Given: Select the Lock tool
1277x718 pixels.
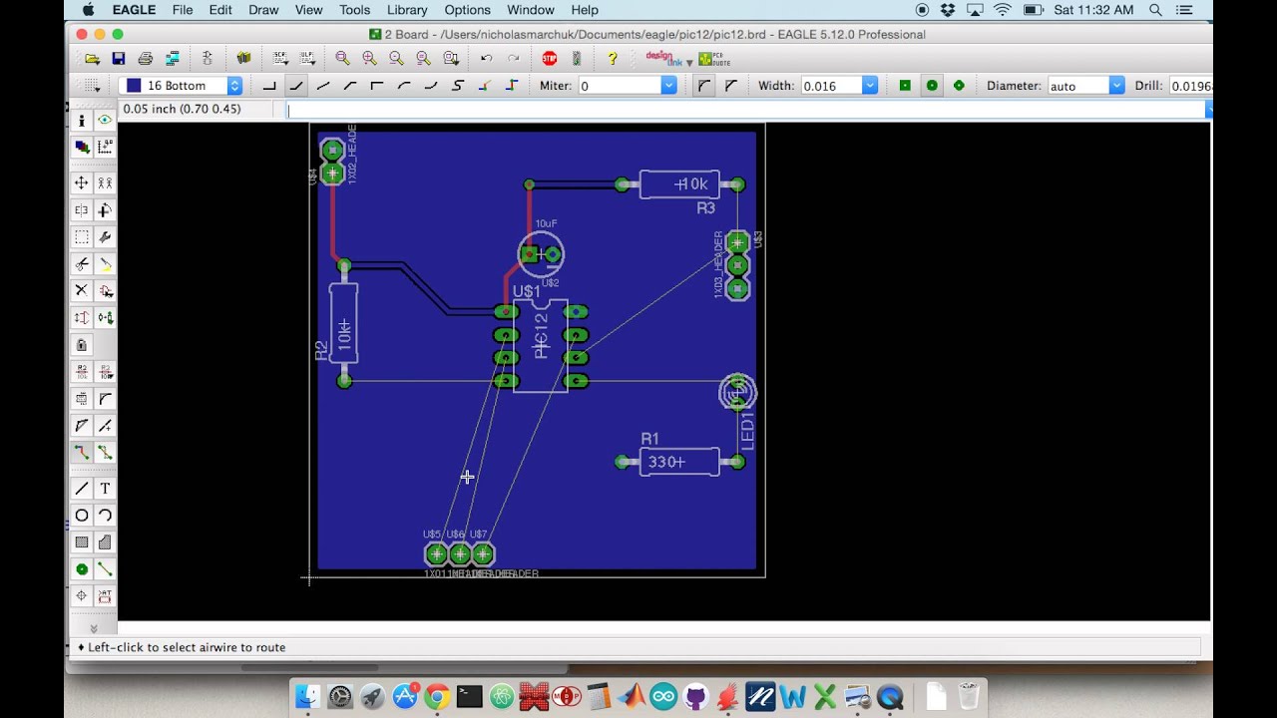Looking at the screenshot, I should 81,345.
